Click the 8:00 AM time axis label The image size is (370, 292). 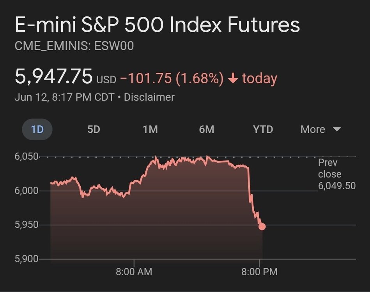pos(134,272)
